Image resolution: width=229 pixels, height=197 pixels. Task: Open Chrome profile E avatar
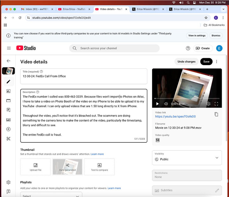point(216,18)
